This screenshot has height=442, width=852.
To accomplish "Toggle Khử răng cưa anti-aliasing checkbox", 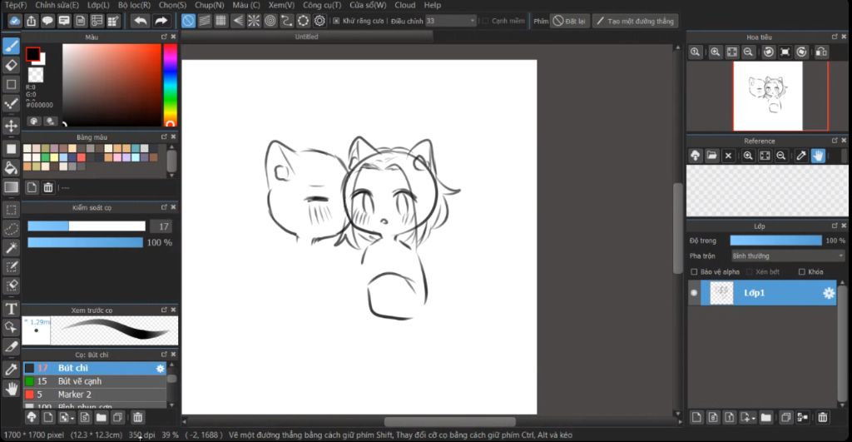I will pyautogui.click(x=336, y=21).
